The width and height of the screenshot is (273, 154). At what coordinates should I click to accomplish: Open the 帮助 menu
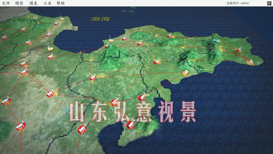click(x=61, y=3)
